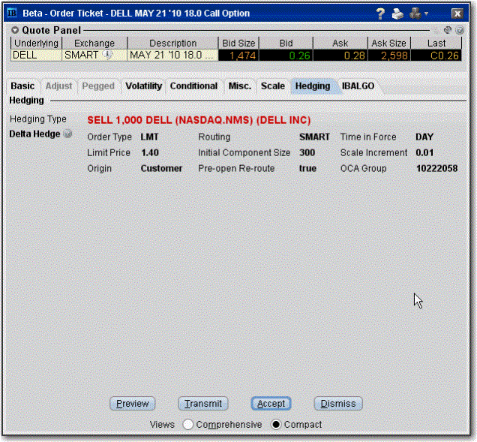Click the Ask Size value 2,598
This screenshot has height=442, width=477.
pyautogui.click(x=389, y=56)
